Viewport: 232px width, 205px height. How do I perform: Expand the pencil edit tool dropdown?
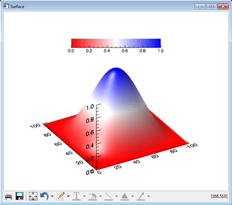click(x=68, y=196)
